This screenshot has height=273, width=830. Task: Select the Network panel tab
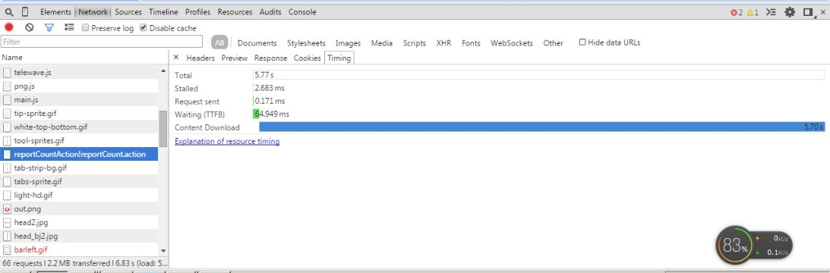93,11
